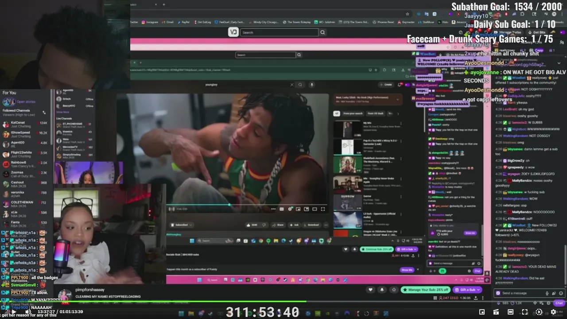The height and width of the screenshot is (319, 567).
Task: Click YouTube search magnifier icon
Action: (300, 85)
